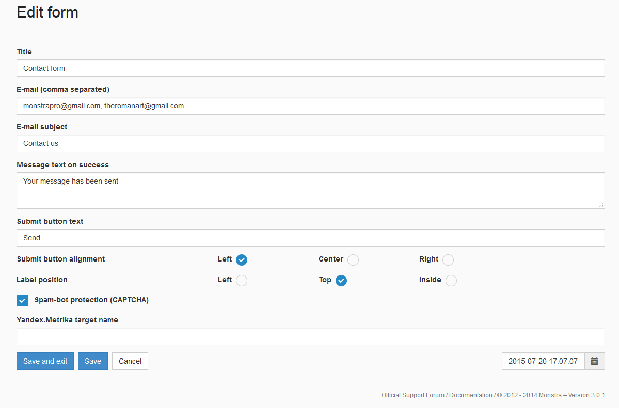Open the Official Support Forum link

click(413, 395)
